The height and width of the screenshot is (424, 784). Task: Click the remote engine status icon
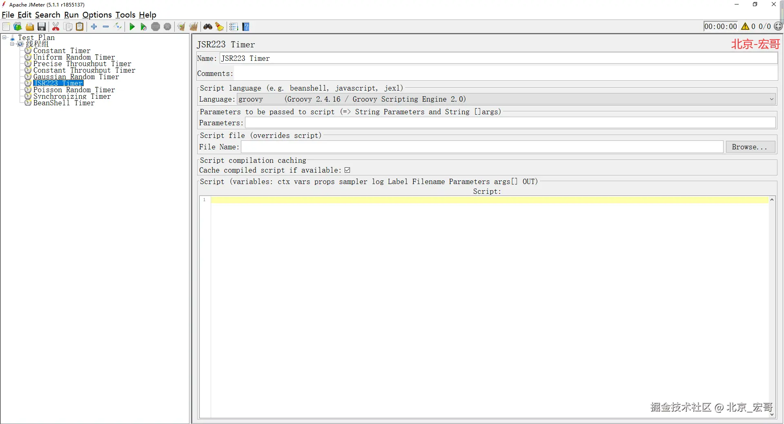click(778, 27)
